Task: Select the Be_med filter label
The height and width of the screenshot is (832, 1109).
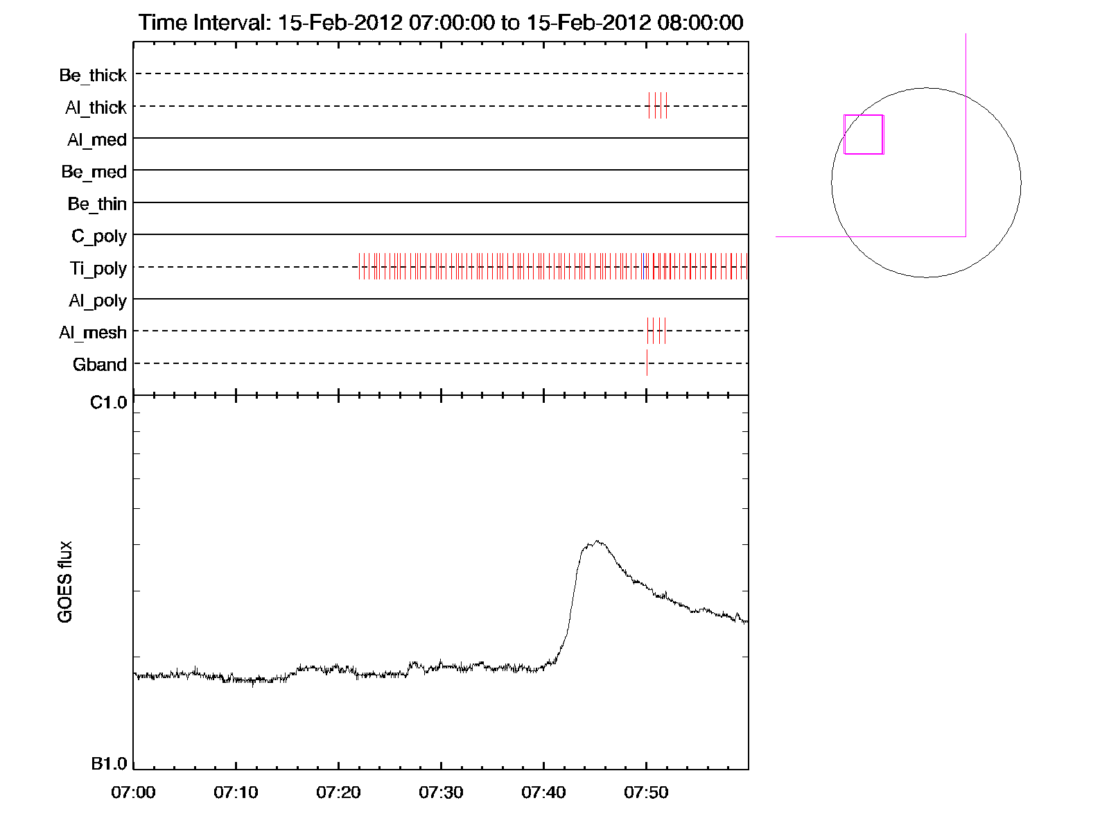Action: point(94,171)
